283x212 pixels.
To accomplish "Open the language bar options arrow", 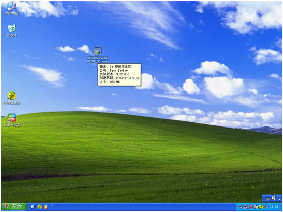I will (x=280, y=198).
